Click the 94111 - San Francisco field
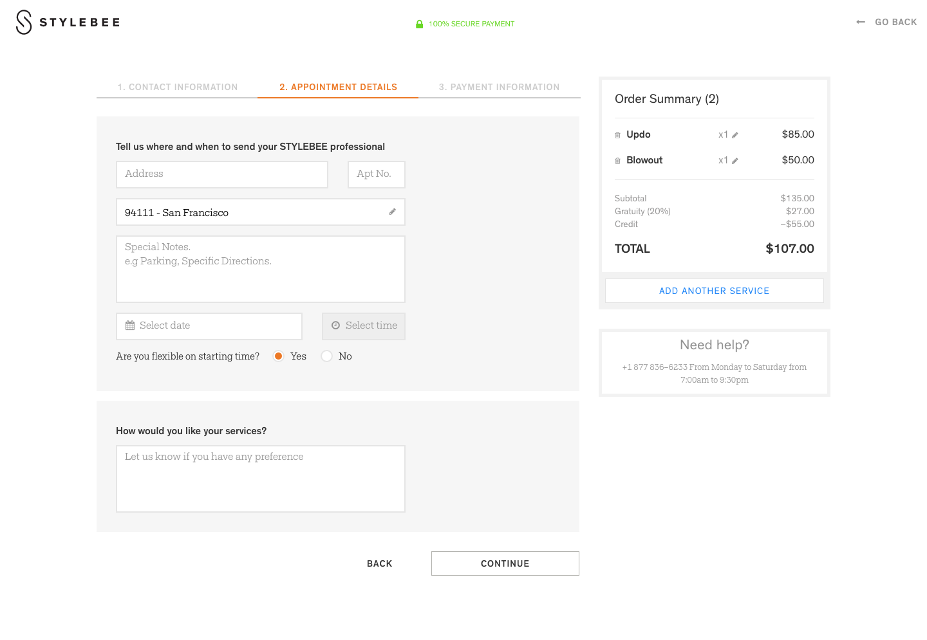The width and height of the screenshot is (927, 640). click(x=261, y=212)
